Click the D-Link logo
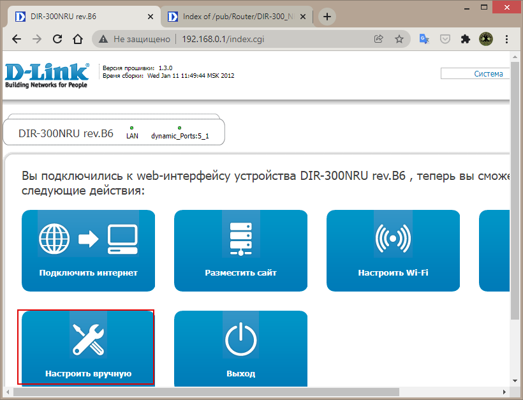 pyautogui.click(x=47, y=75)
